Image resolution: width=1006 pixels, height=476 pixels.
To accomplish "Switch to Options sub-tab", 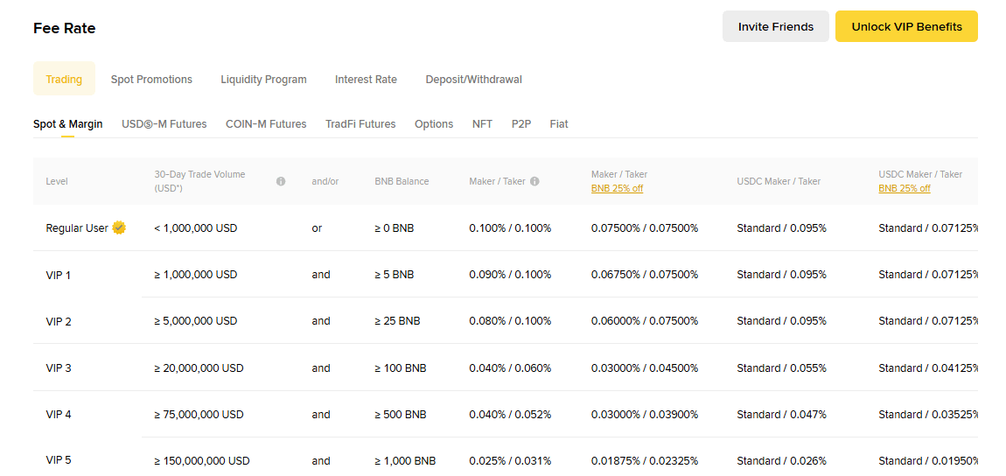I will click(434, 123).
